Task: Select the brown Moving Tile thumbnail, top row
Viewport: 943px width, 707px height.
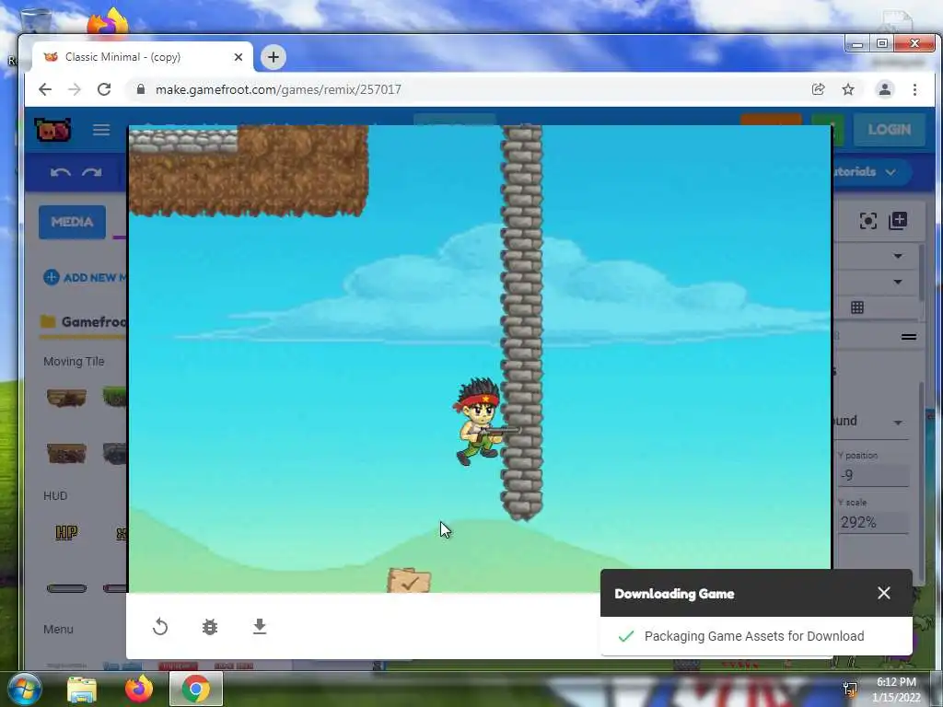Action: tap(66, 398)
